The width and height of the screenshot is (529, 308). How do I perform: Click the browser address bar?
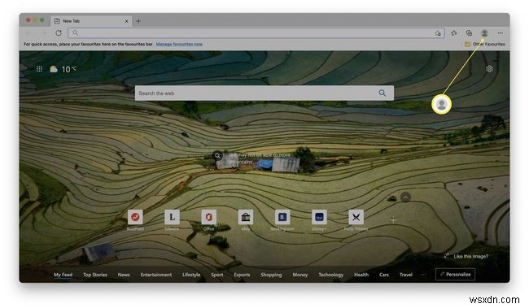[x=256, y=33]
